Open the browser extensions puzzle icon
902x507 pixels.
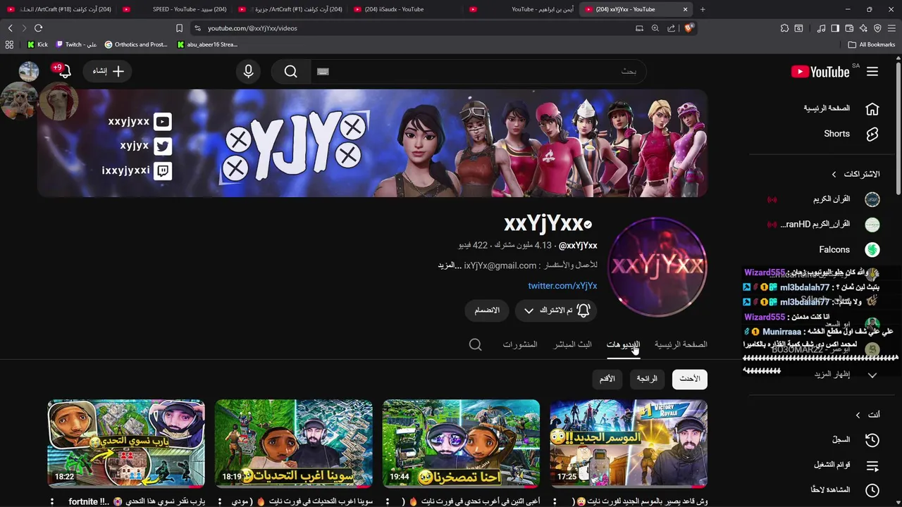[784, 28]
